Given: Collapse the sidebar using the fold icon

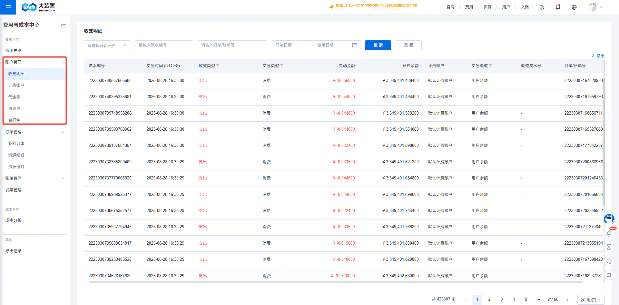Looking at the screenshot, I should pyautogui.click(x=63, y=25).
